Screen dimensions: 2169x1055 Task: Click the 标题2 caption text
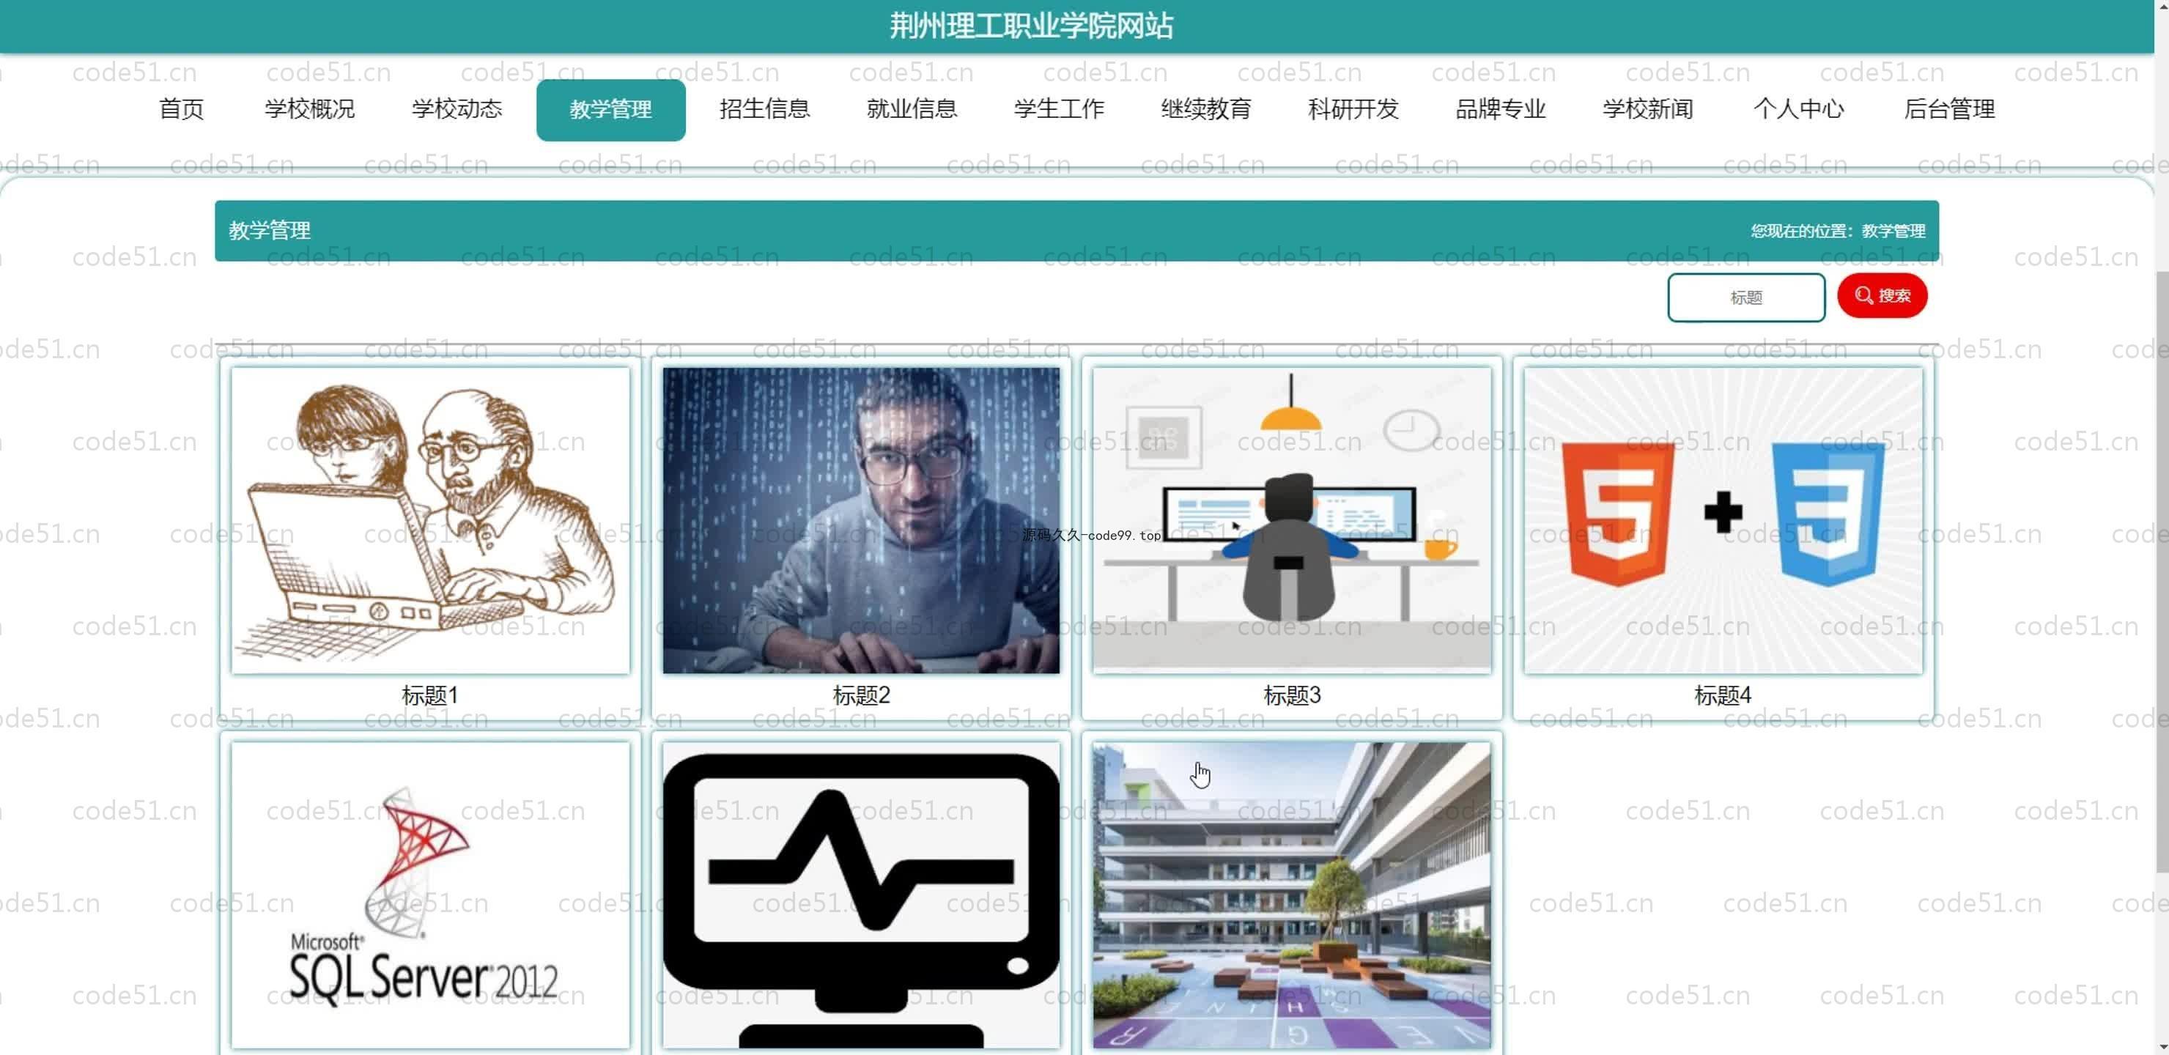pyautogui.click(x=861, y=695)
